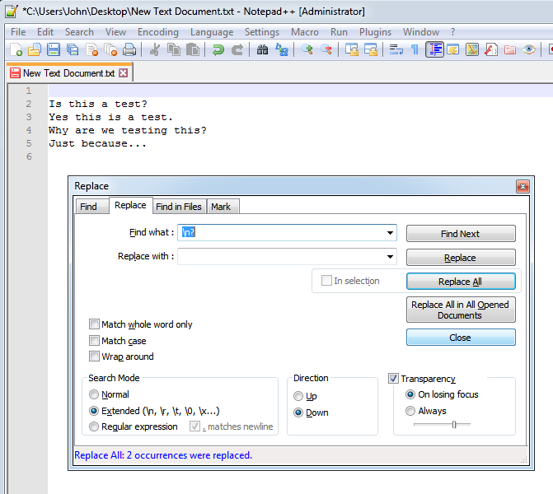The height and width of the screenshot is (494, 553).
Task: Open the File menu
Action: point(18,32)
